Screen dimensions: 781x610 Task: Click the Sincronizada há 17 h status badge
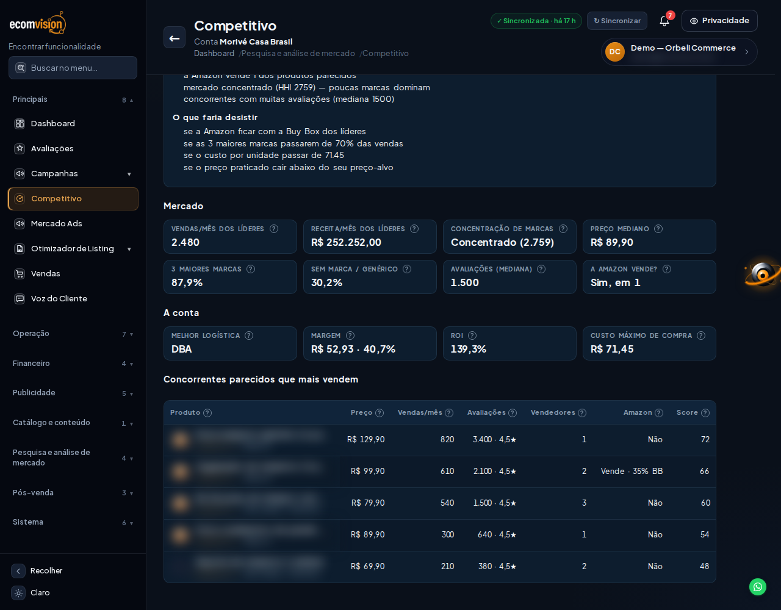click(536, 21)
